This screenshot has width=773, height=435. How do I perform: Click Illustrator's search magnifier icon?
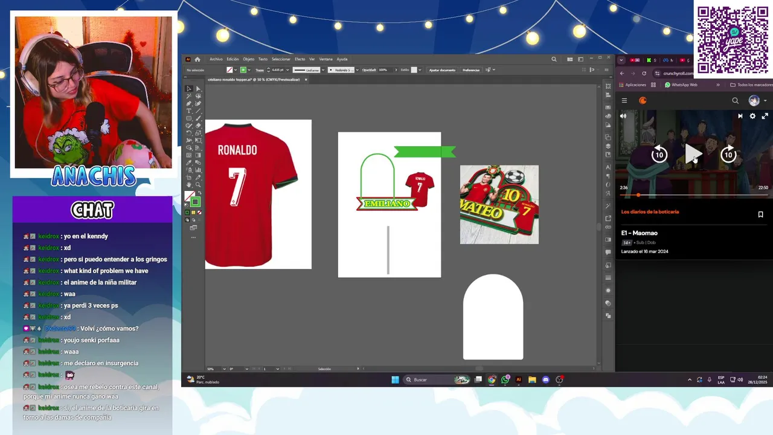tap(554, 59)
